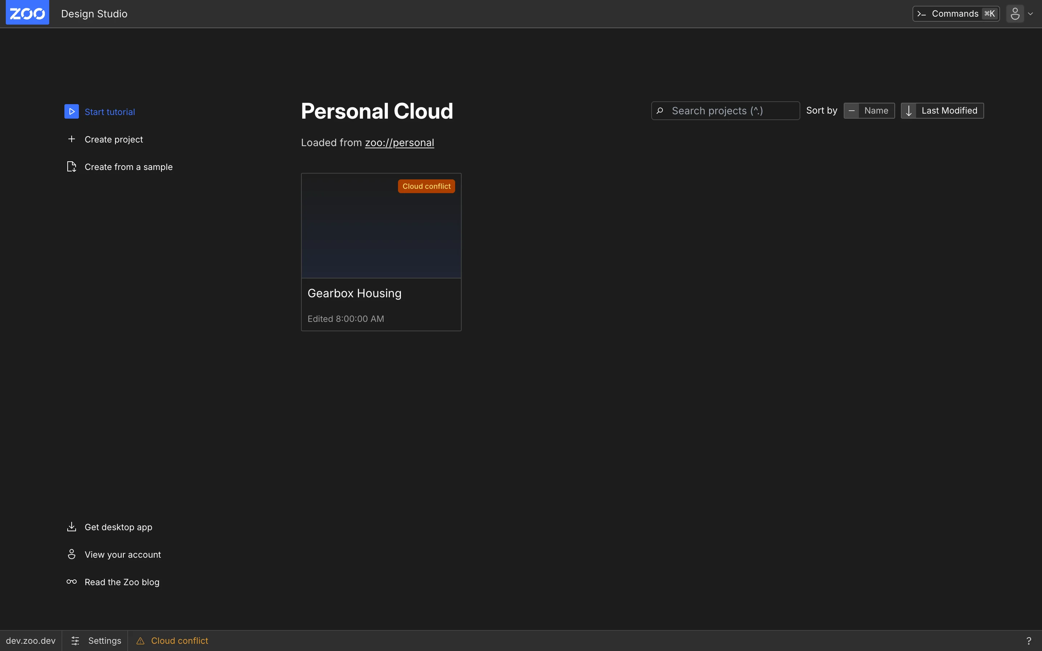Image resolution: width=1042 pixels, height=651 pixels.
Task: Click the search magnifier icon
Action: 660,111
